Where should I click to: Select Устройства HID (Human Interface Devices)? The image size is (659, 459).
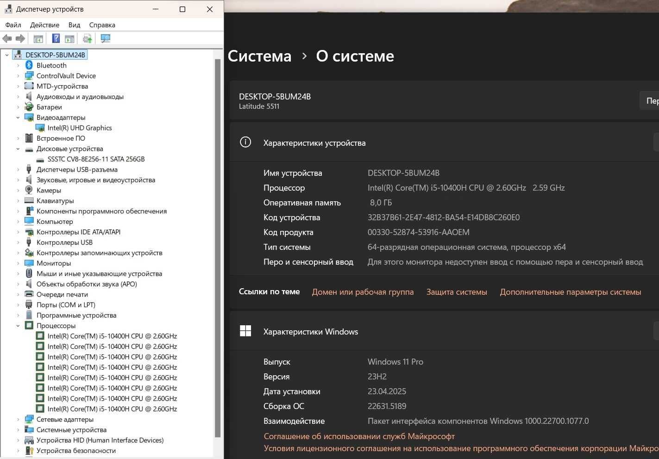click(100, 440)
